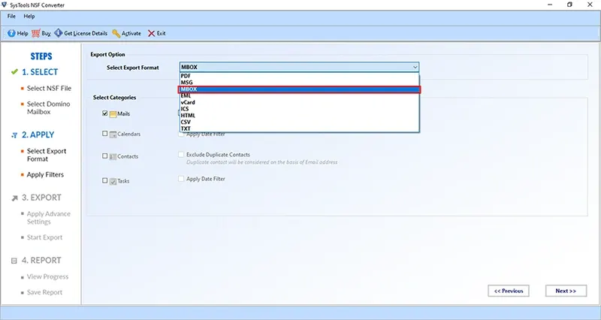The width and height of the screenshot is (601, 320).
Task: Click the Activate key icon
Action: coord(116,33)
